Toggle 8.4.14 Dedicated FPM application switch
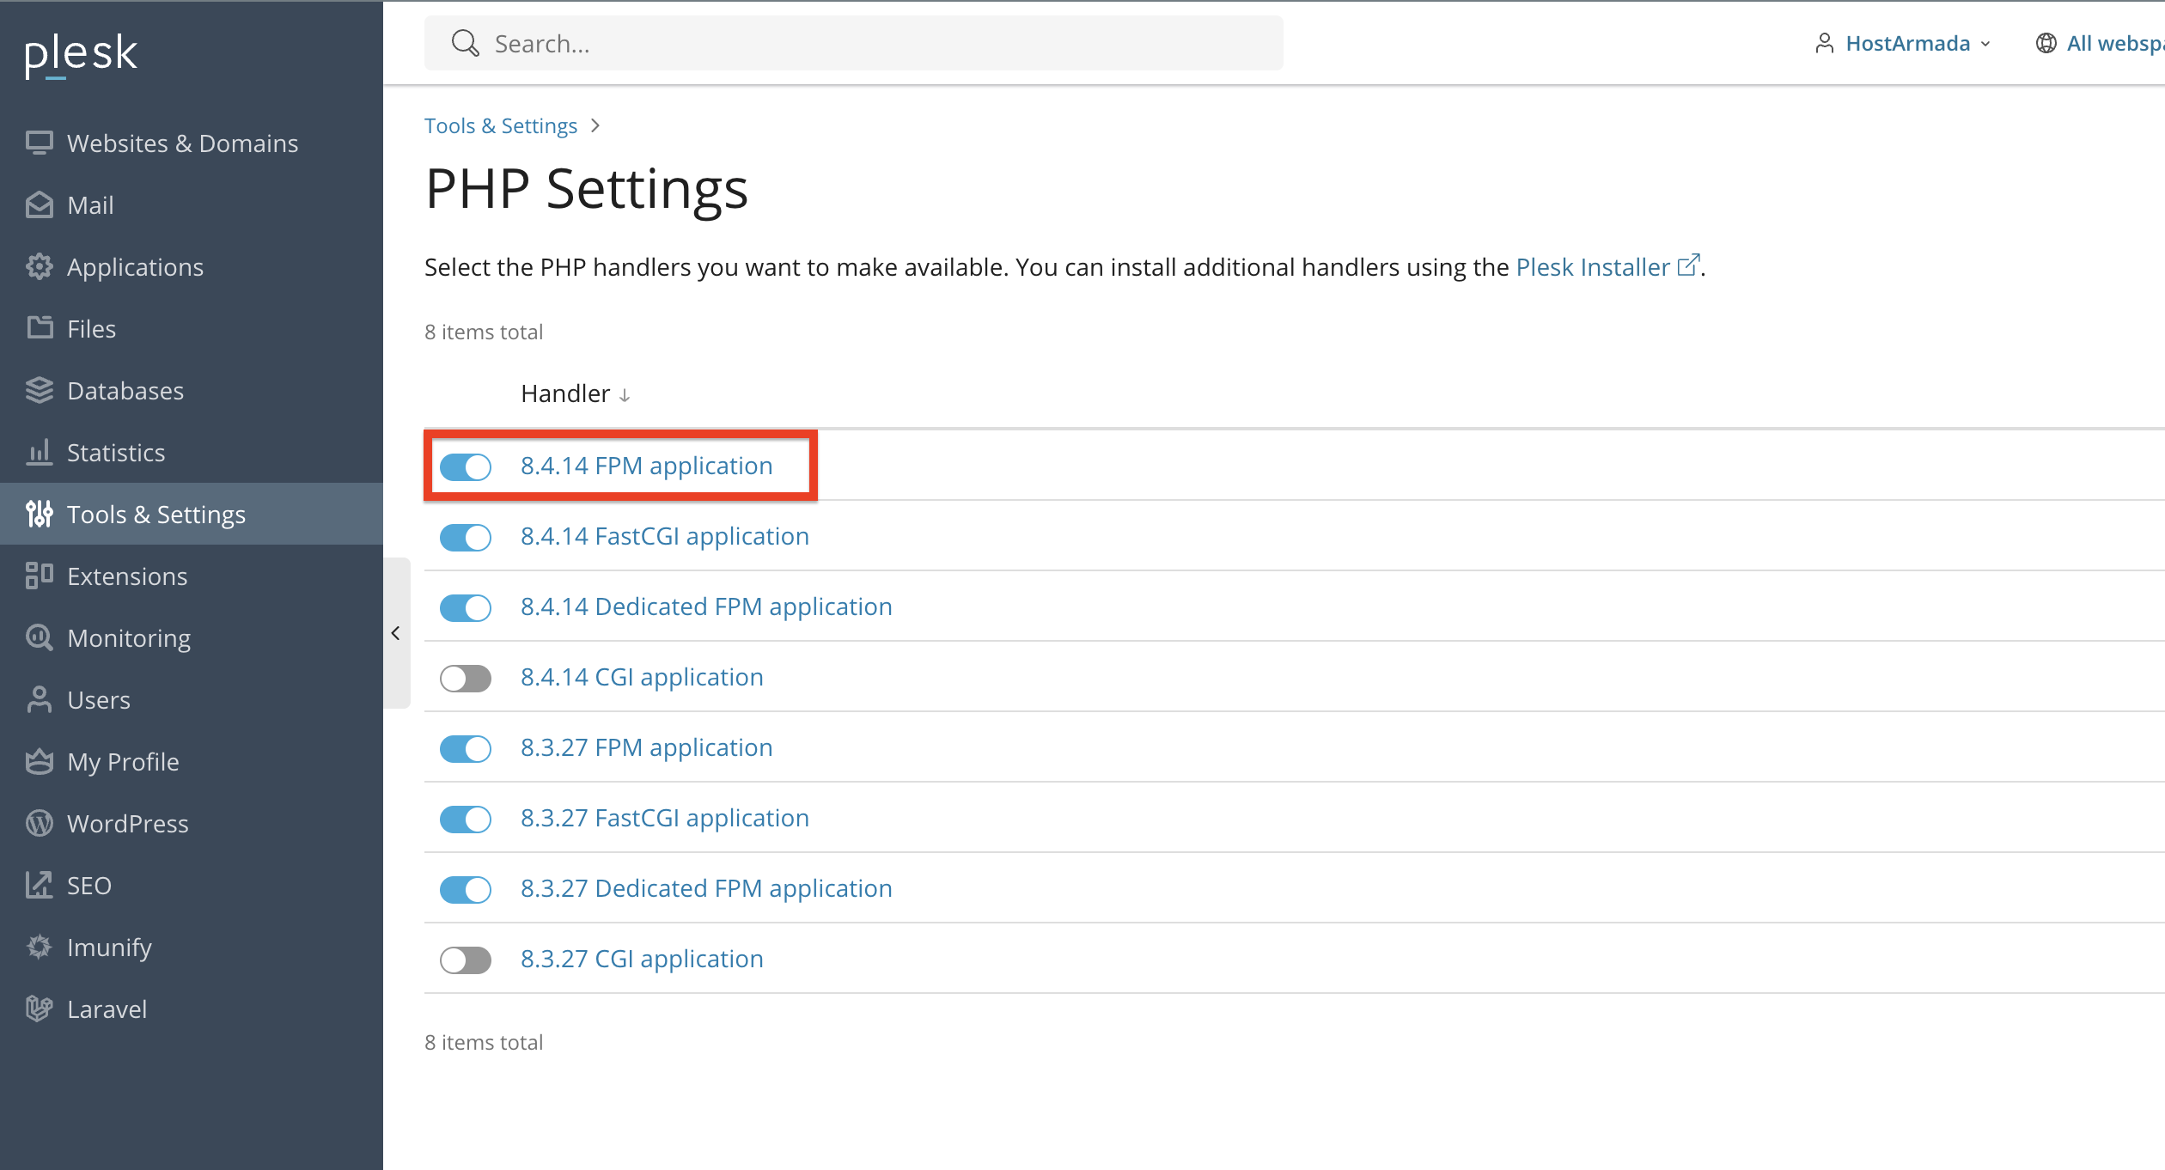The image size is (2165, 1170). click(x=466, y=607)
